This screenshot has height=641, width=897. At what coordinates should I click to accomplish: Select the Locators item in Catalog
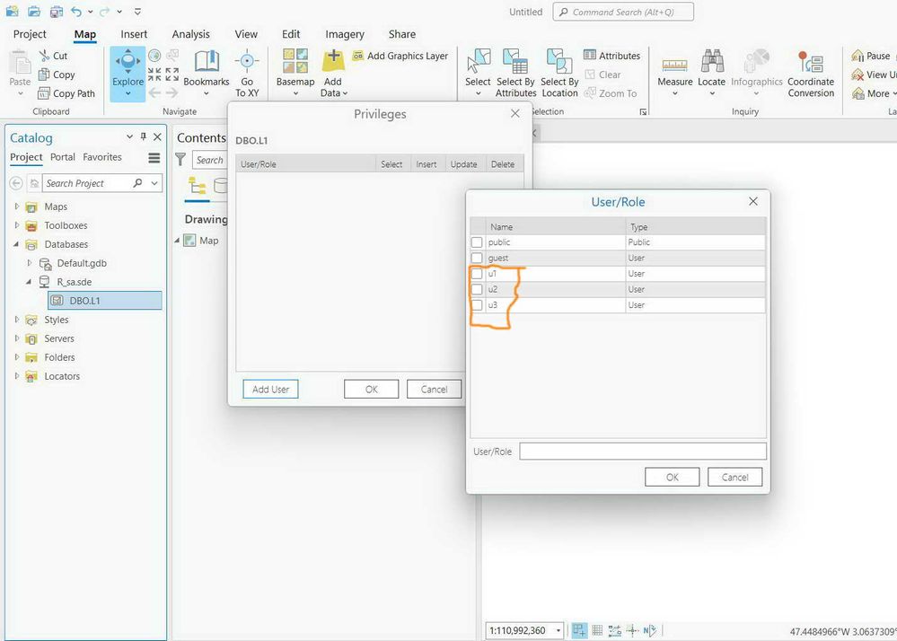(x=62, y=376)
